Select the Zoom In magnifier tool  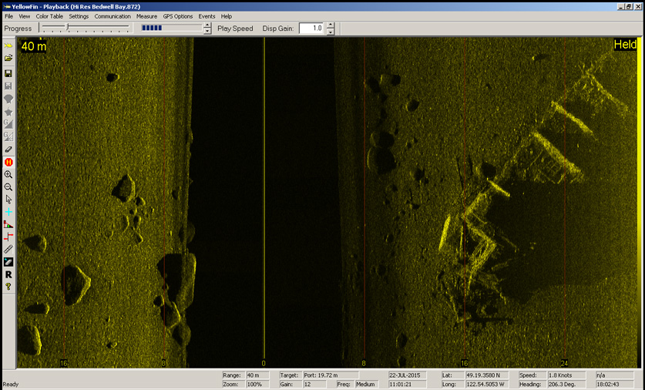point(8,175)
